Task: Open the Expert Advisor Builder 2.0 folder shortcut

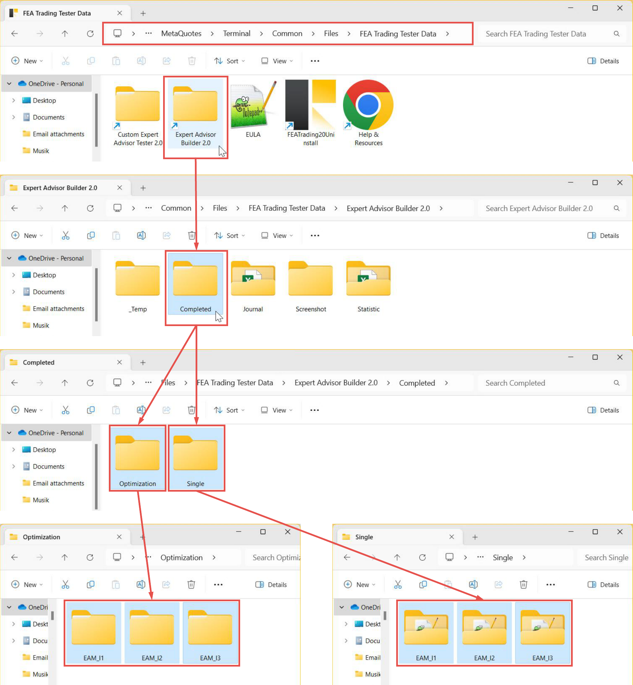Action: click(196, 113)
